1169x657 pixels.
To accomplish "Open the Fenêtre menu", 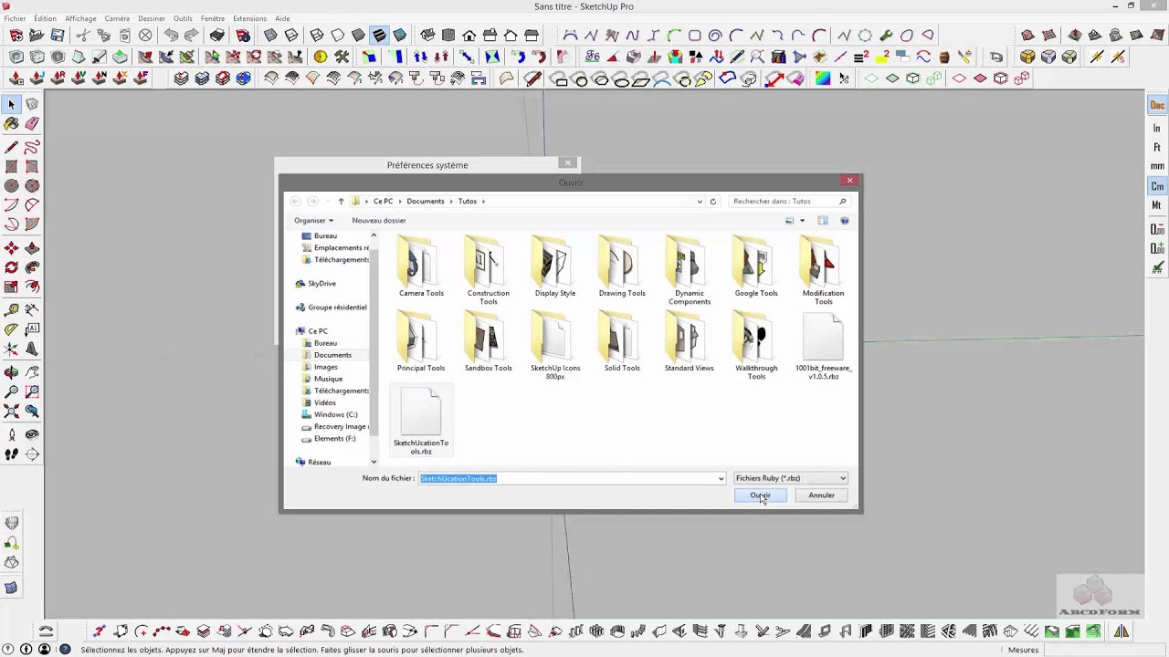I will click(213, 18).
